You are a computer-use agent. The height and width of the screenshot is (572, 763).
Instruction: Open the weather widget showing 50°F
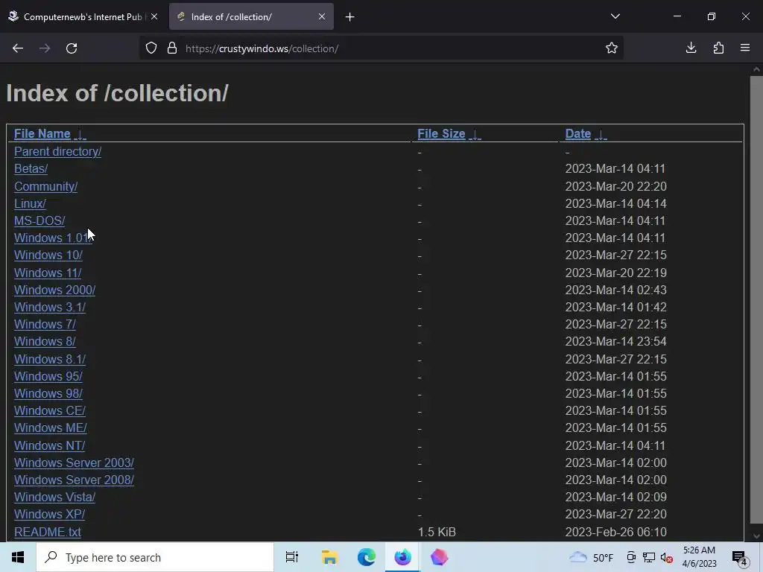[591, 557]
